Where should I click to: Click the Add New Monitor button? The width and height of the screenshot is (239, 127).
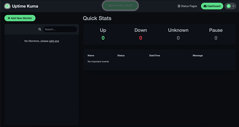coord(20,18)
